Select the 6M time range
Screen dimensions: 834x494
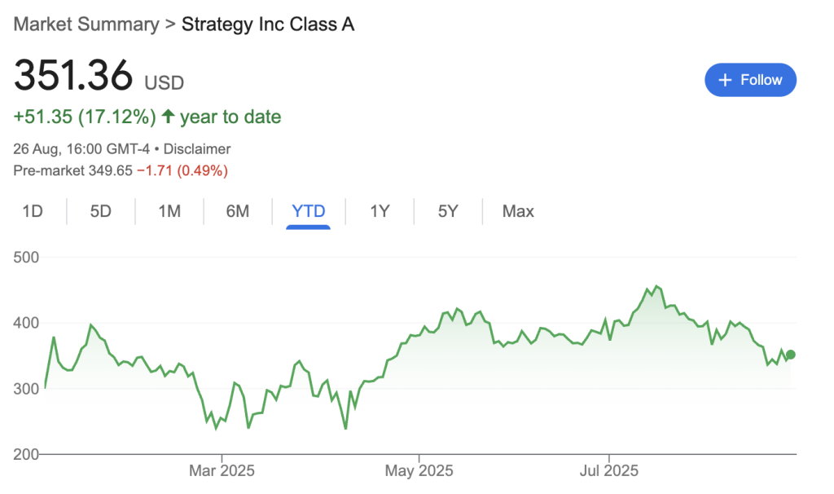click(238, 212)
